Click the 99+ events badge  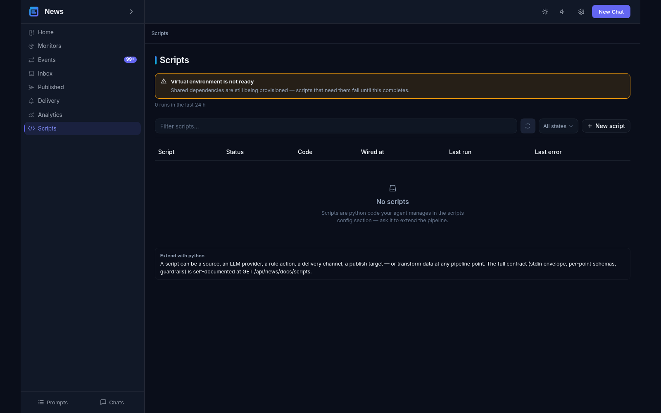[x=130, y=59]
